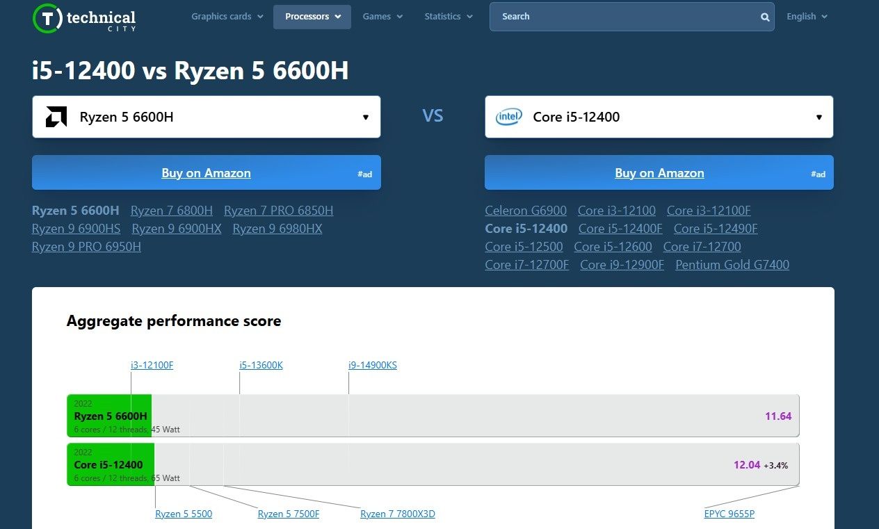Screen dimensions: 879x529
Task: Open the EPYC 9655P chart link
Action: tap(729, 514)
